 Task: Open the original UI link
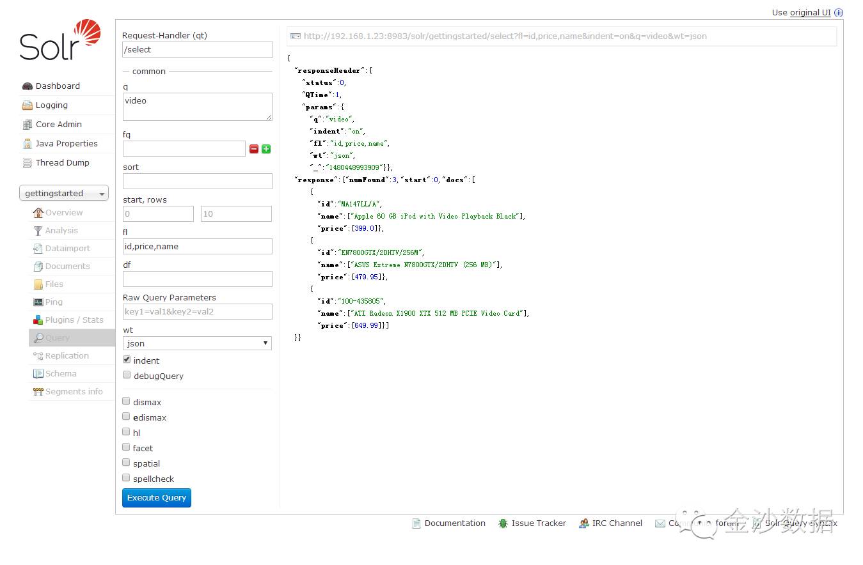[811, 13]
